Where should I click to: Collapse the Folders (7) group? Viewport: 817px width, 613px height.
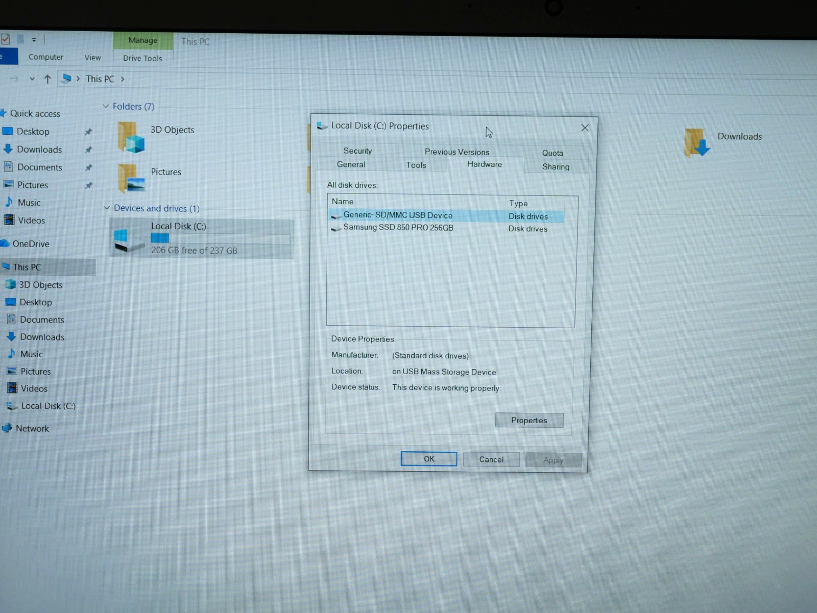(106, 106)
